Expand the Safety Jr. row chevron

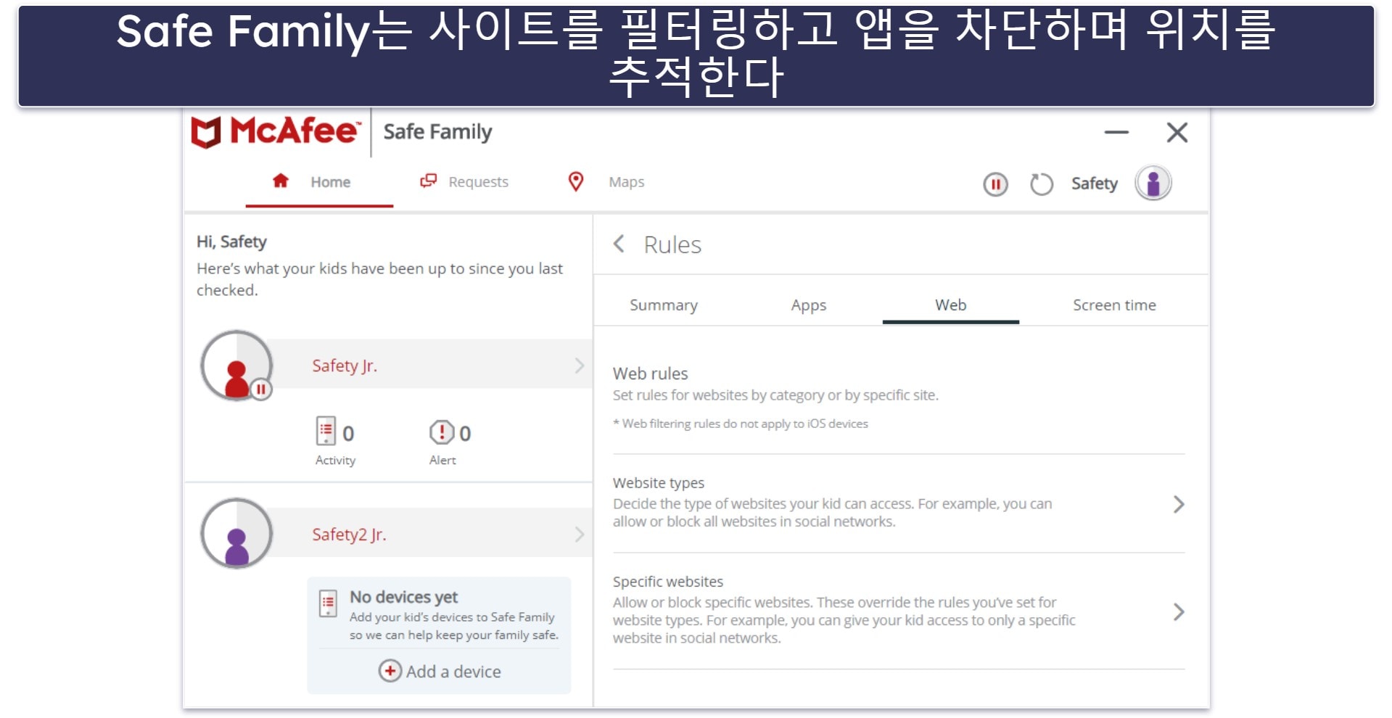point(579,366)
